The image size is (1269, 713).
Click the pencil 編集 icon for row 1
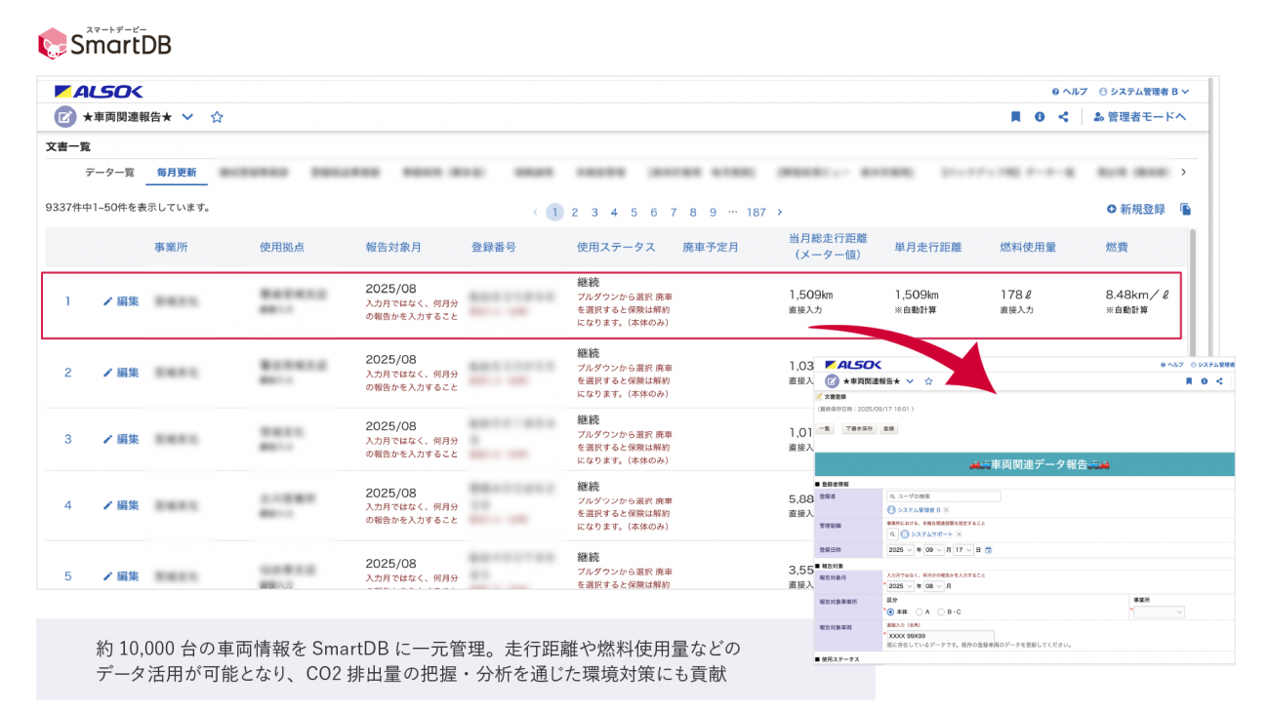[108, 301]
